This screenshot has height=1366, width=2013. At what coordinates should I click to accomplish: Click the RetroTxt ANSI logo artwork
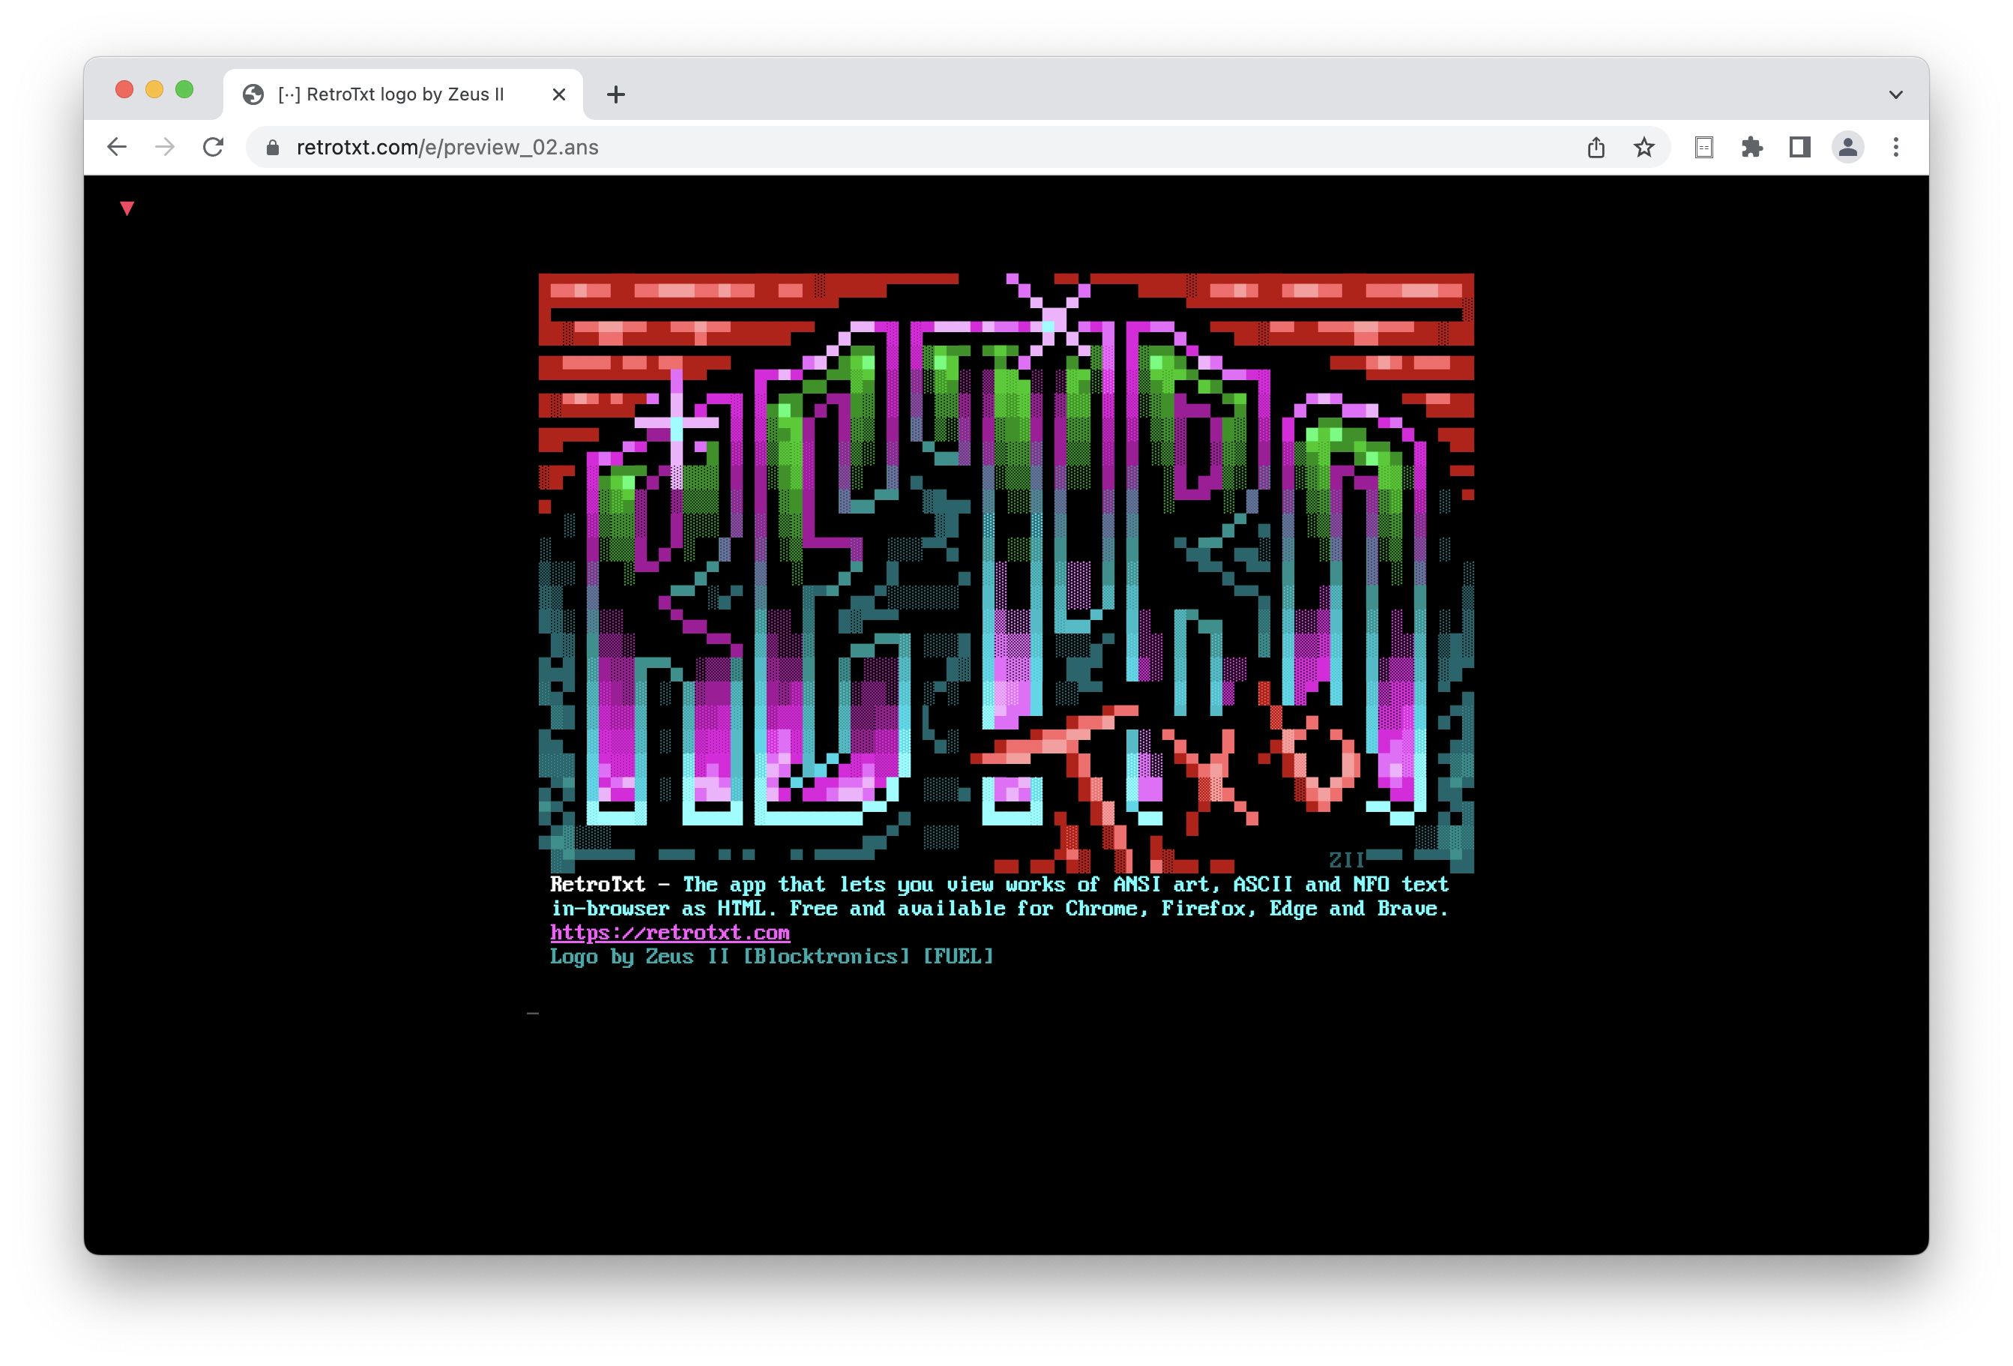(1006, 573)
